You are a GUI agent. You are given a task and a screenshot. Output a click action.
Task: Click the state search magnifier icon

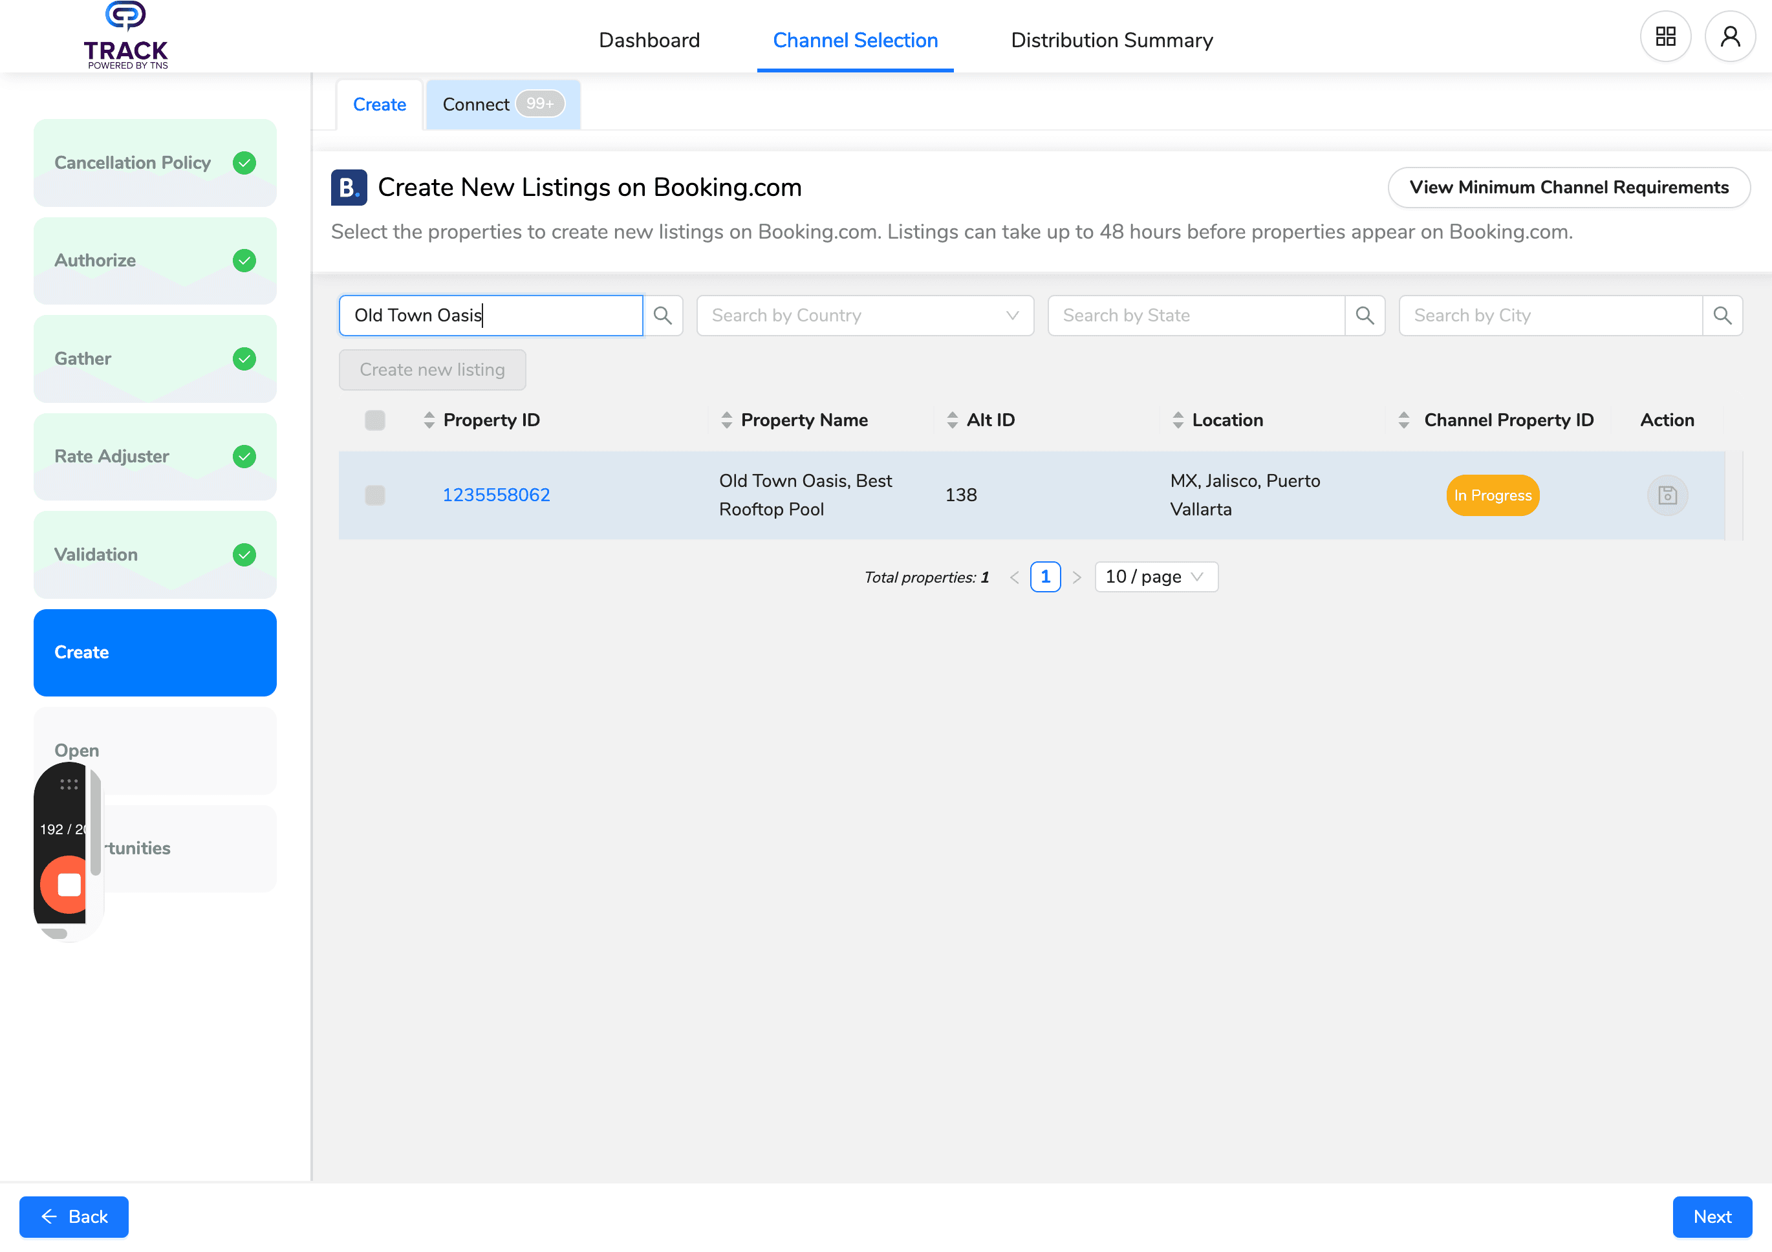(1365, 316)
